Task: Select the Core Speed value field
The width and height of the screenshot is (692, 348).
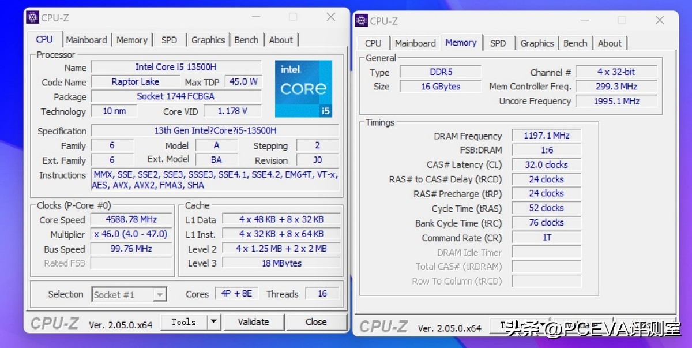Action: (131, 219)
